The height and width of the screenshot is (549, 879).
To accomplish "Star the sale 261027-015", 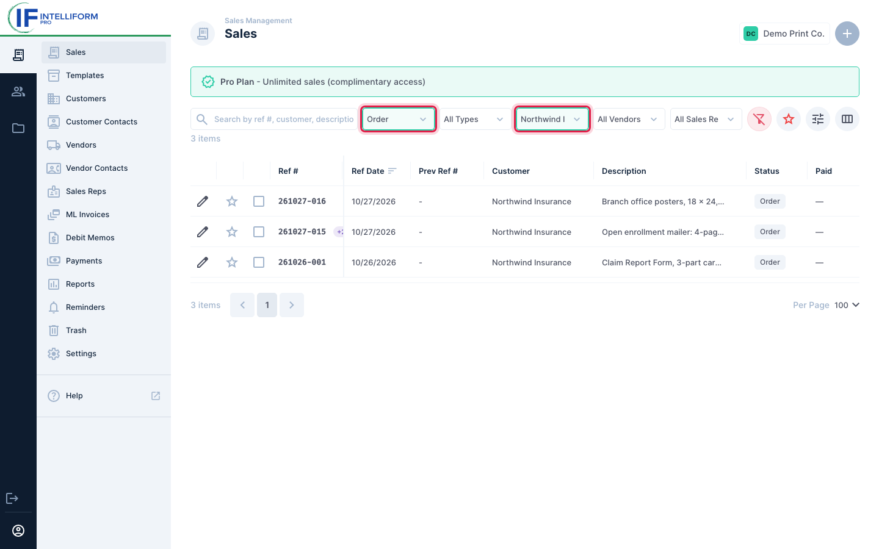I will [x=232, y=232].
